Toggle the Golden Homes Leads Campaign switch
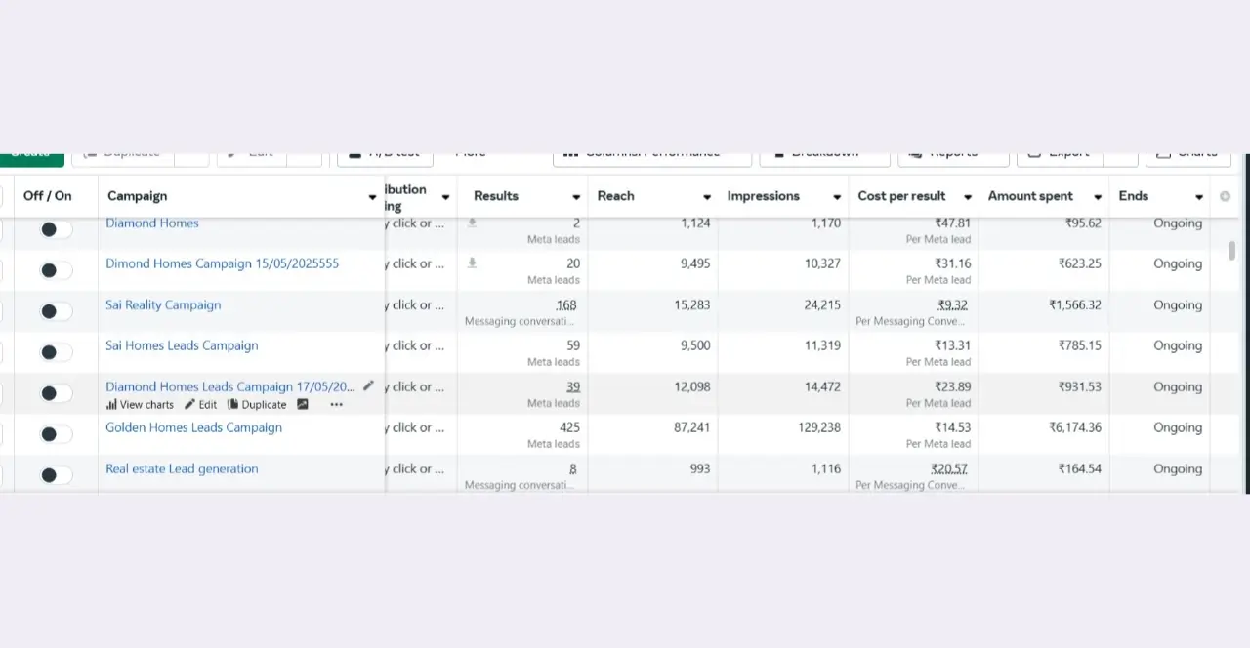Screen dimensions: 1250x648 pos(56,434)
